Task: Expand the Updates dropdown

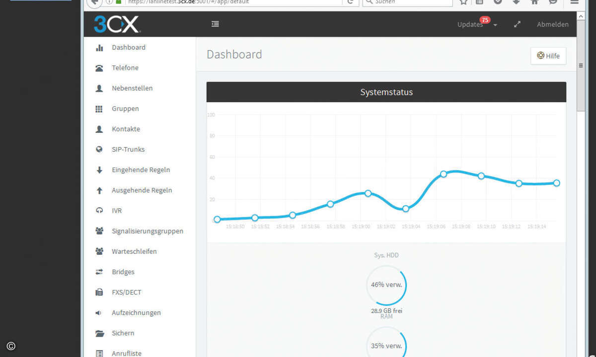Action: point(477,24)
